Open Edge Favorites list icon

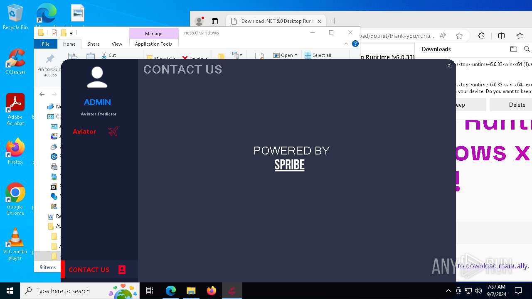520,36
